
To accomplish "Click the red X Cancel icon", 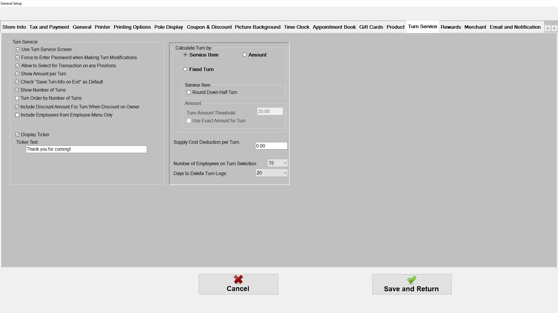I will 238,280.
